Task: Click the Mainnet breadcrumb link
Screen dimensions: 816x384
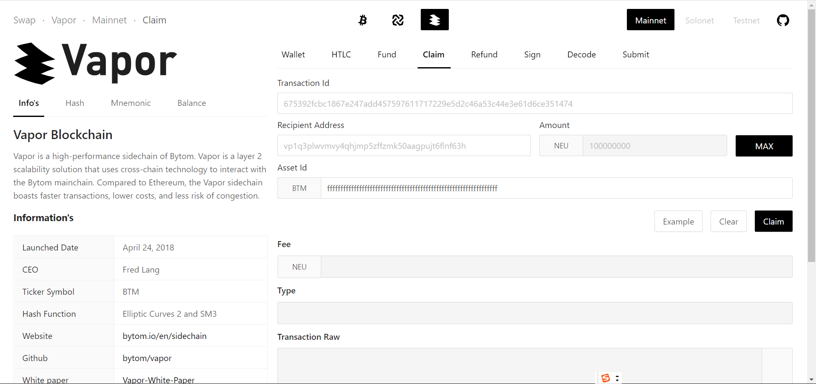Action: click(x=109, y=20)
